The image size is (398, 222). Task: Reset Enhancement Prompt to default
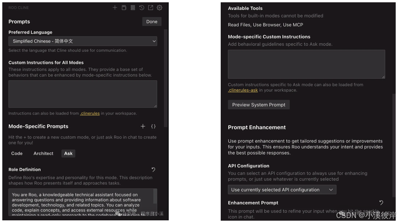coord(381,203)
